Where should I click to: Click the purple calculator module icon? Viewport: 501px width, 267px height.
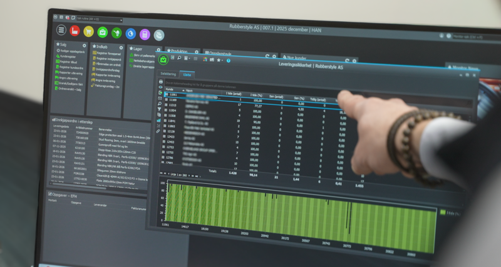(x=145, y=34)
